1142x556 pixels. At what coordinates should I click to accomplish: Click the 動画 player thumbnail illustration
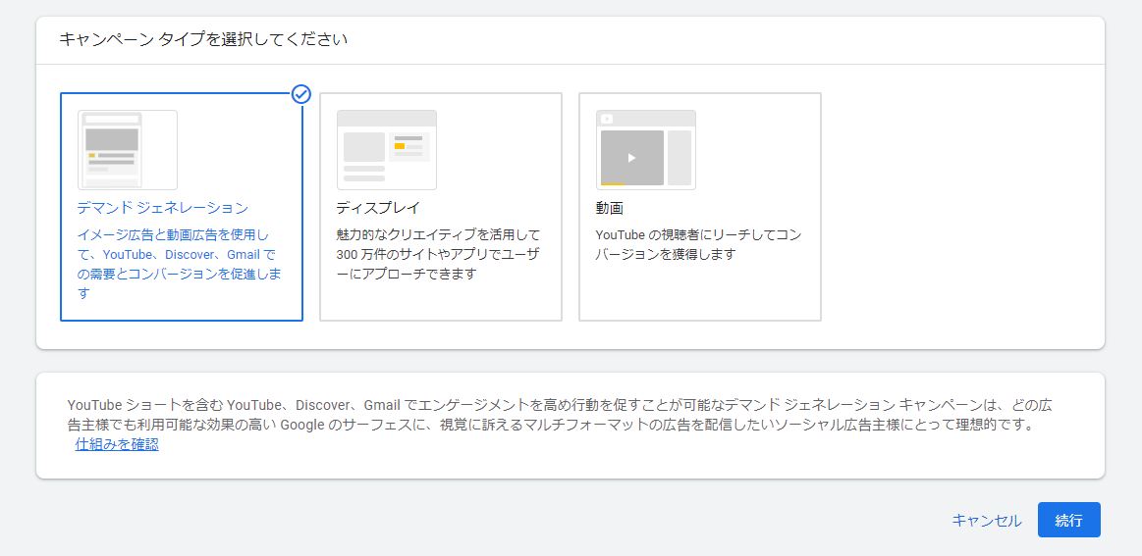646,150
